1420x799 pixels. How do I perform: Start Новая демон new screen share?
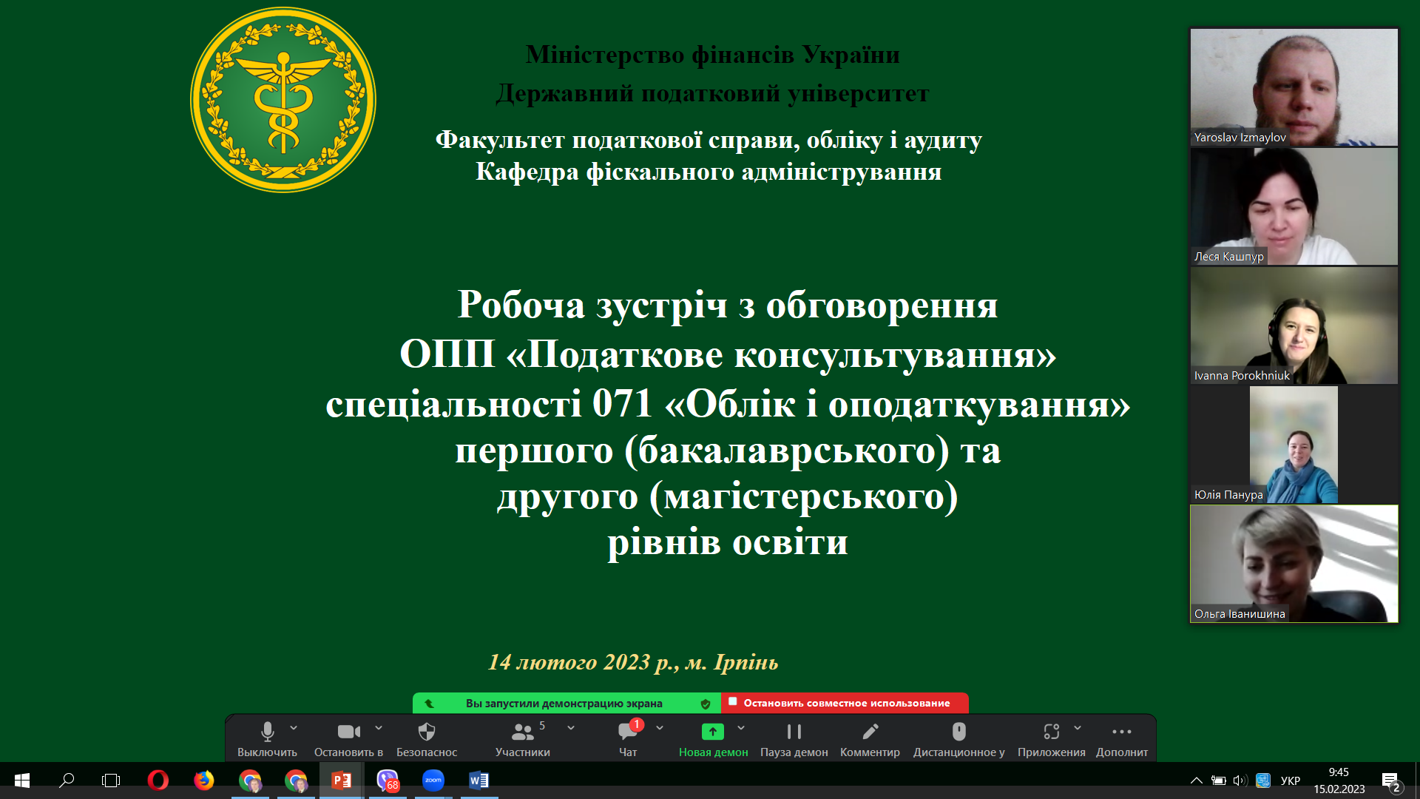click(x=713, y=739)
